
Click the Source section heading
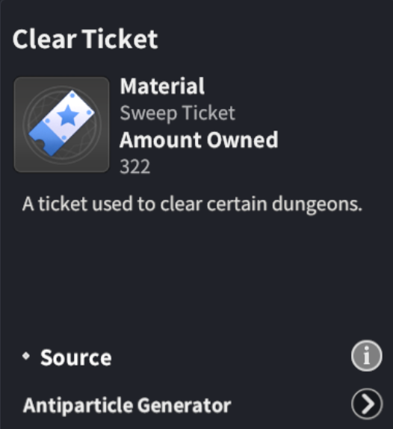click(x=76, y=357)
